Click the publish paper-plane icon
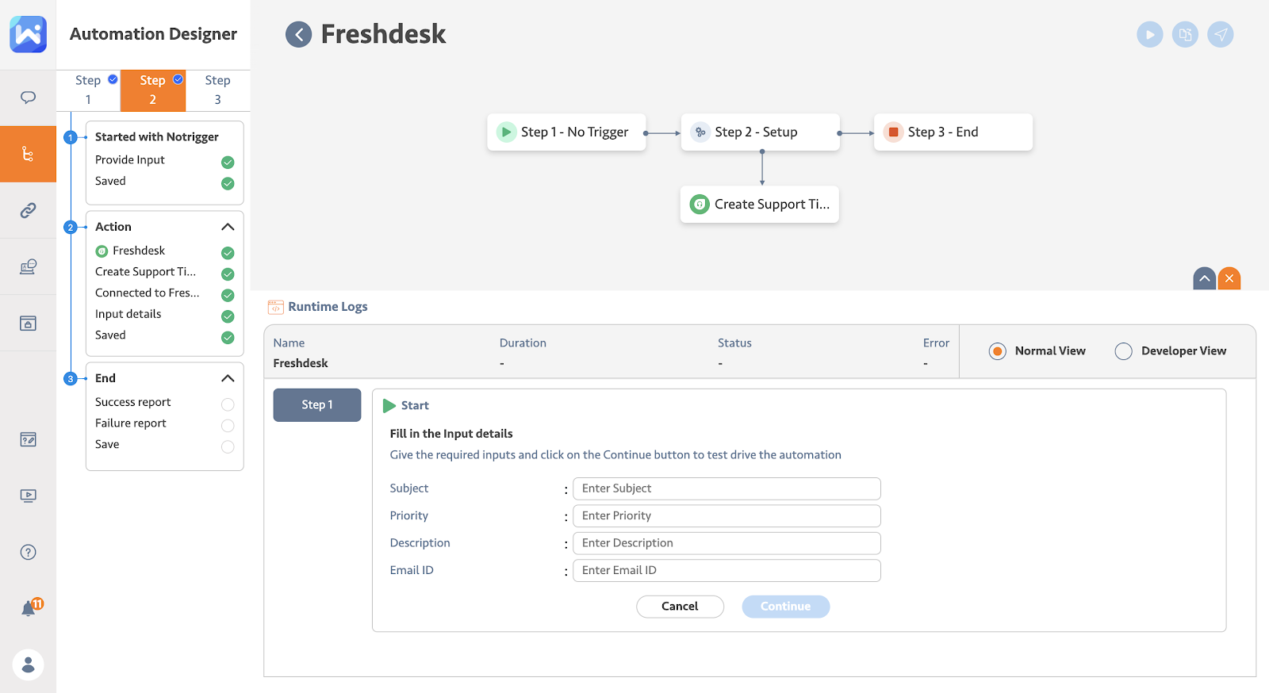 point(1221,34)
